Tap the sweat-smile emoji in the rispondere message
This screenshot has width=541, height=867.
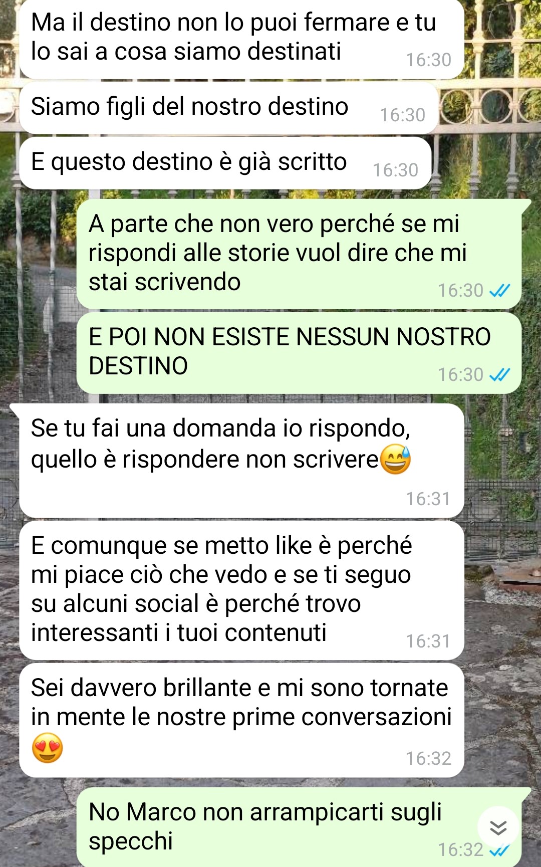point(395,459)
